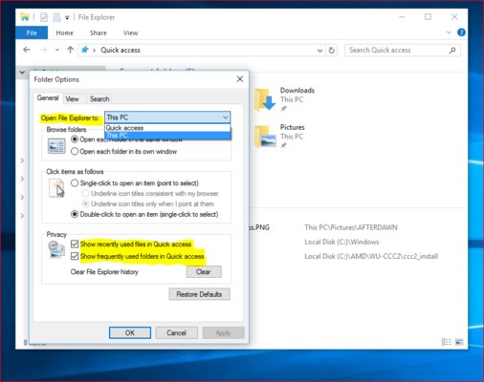Click Quick access in the address bar

(x=121, y=50)
